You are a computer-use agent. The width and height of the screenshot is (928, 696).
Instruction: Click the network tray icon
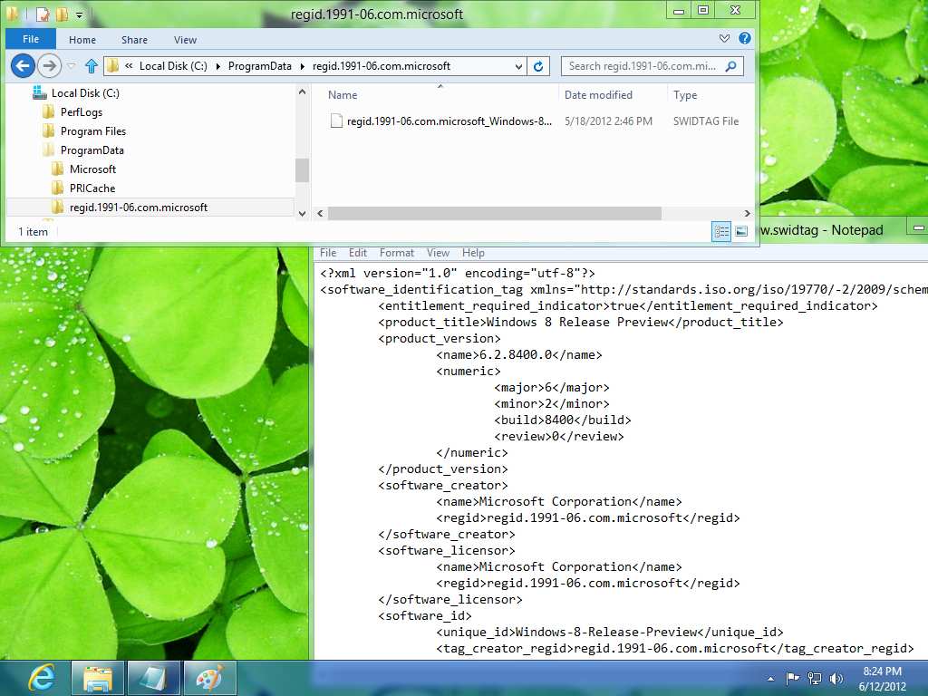tap(815, 678)
